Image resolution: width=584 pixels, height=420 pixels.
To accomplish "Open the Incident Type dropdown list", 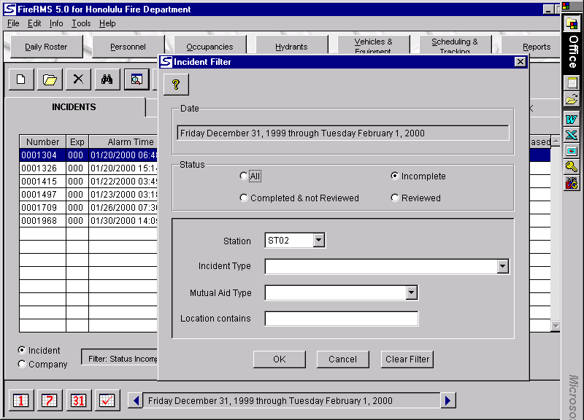I will pyautogui.click(x=502, y=267).
